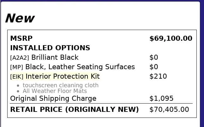Click RETAIL PRICE (ORIGINALLY NEW) label
Screen dimensions: 204x127
pos(75,109)
